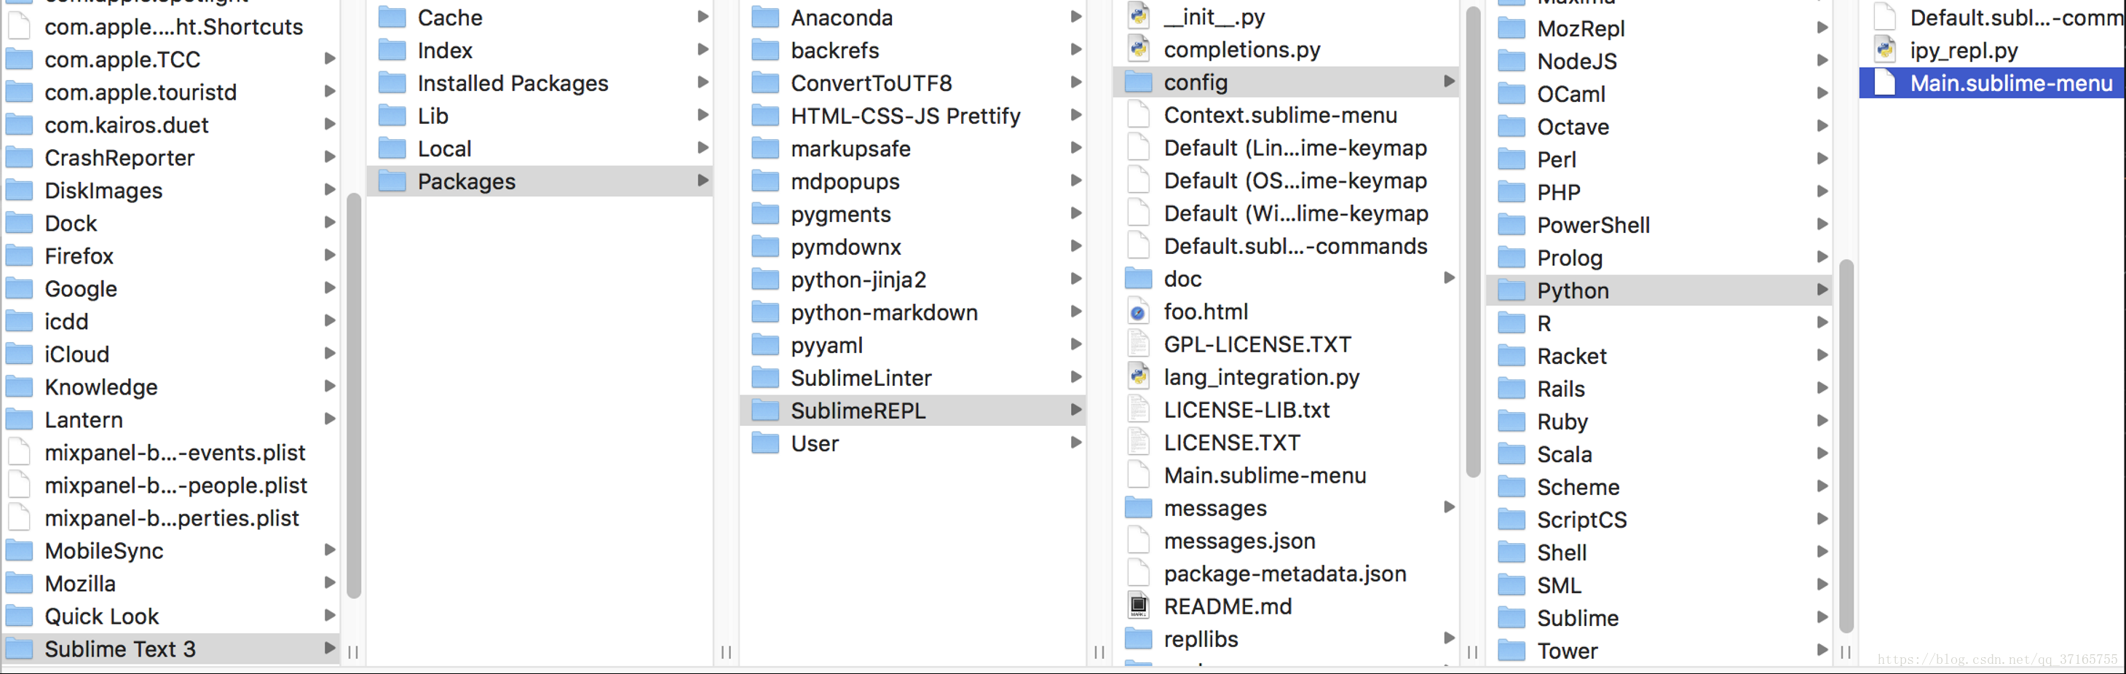Click the config folder icon
2126x674 pixels.
1138,82
